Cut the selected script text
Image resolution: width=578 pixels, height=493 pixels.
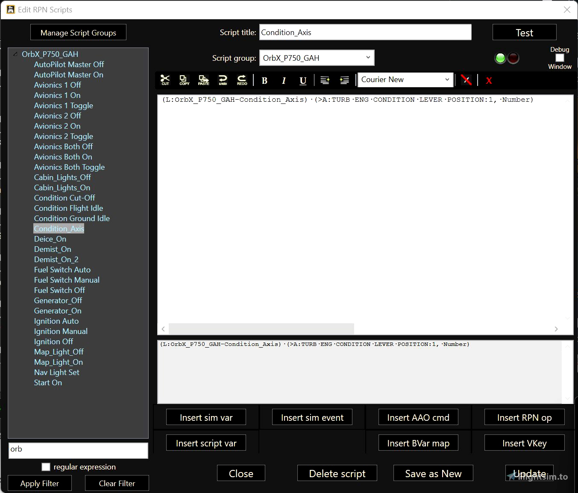165,80
